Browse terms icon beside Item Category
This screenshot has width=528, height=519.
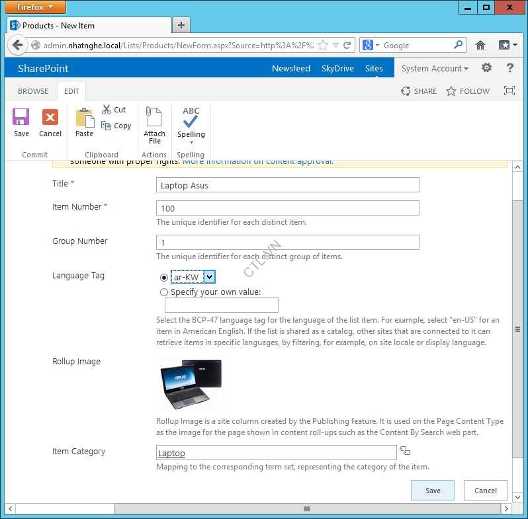tap(405, 451)
